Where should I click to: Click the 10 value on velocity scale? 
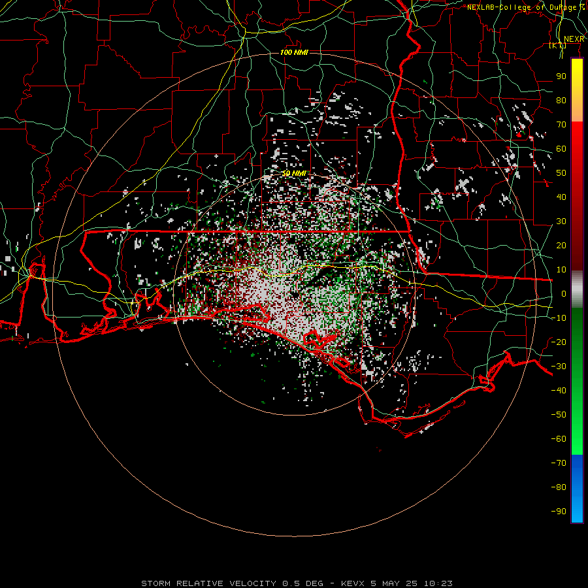click(561, 270)
